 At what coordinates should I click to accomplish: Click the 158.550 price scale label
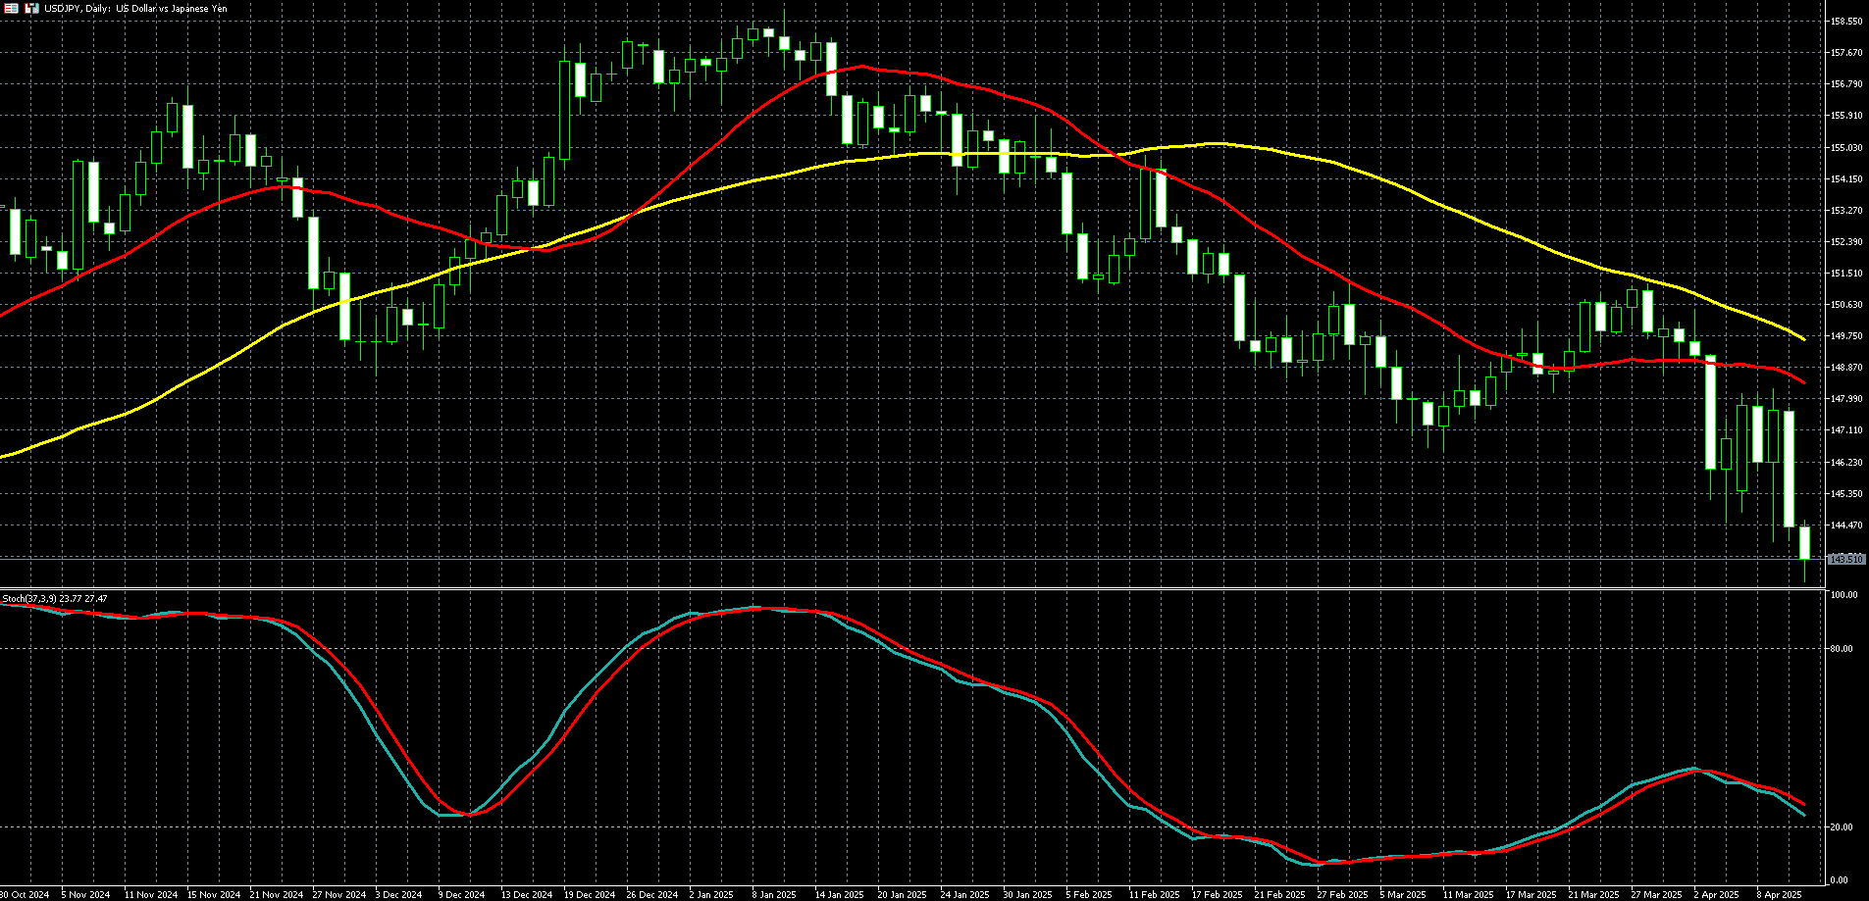(x=1846, y=21)
